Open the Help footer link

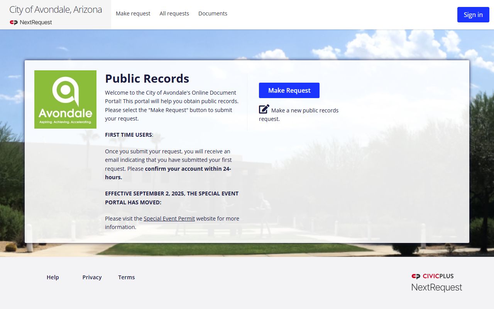pyautogui.click(x=53, y=277)
